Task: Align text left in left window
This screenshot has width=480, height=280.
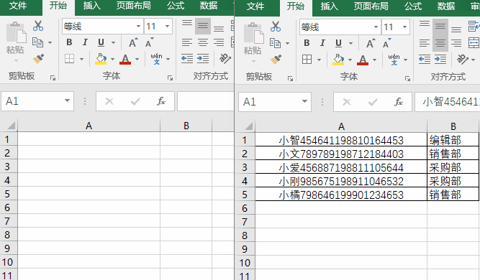Action: pyautogui.click(x=186, y=42)
